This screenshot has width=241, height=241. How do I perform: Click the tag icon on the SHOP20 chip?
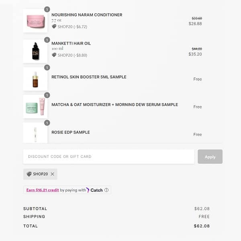pos(29,174)
